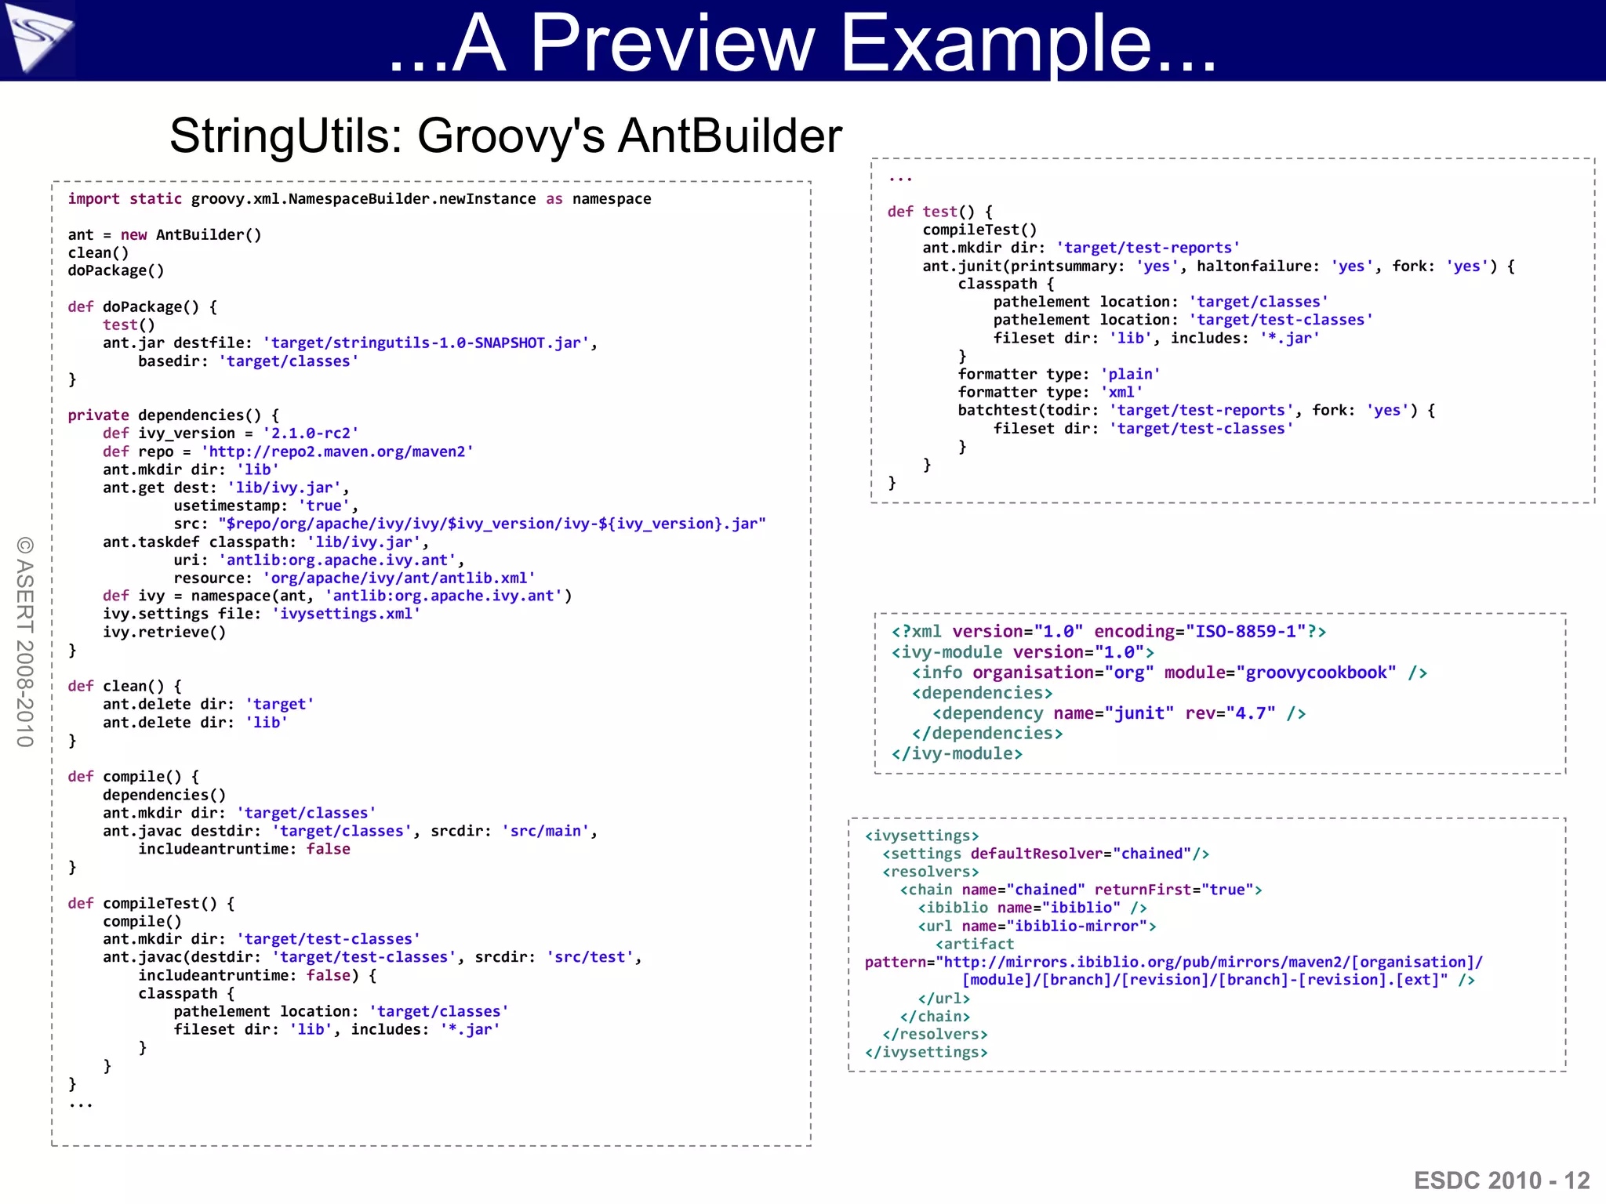Click 'ant.mkdir dir: 'target/test-classes'' line
The image size is (1606, 1204).
point(262,939)
